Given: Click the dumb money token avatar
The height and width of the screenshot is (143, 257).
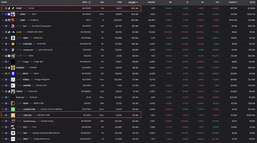Looking at the screenshot, I should [13, 121].
